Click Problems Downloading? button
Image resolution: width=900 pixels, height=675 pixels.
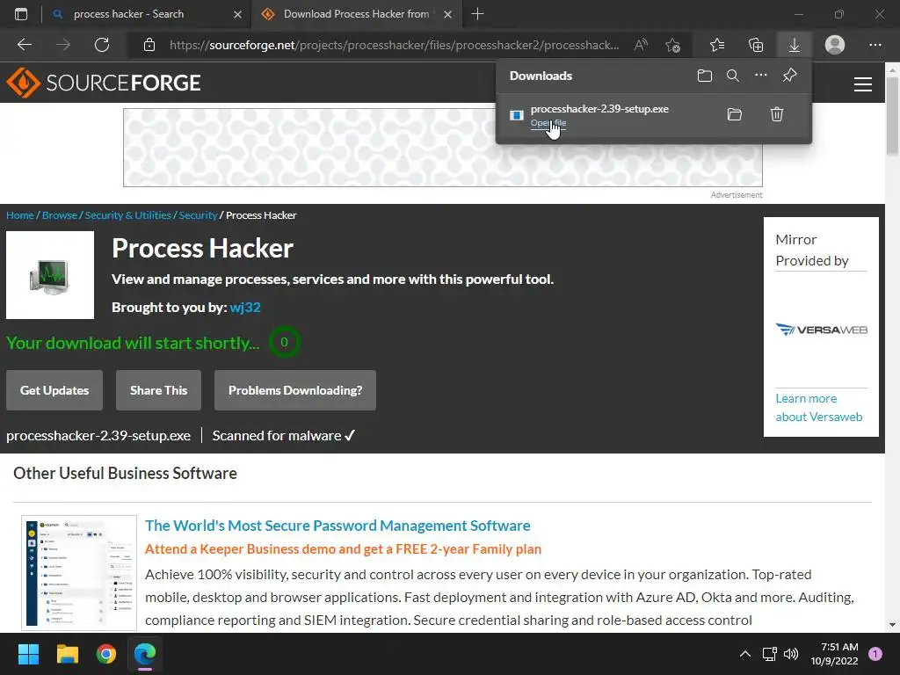[295, 390]
